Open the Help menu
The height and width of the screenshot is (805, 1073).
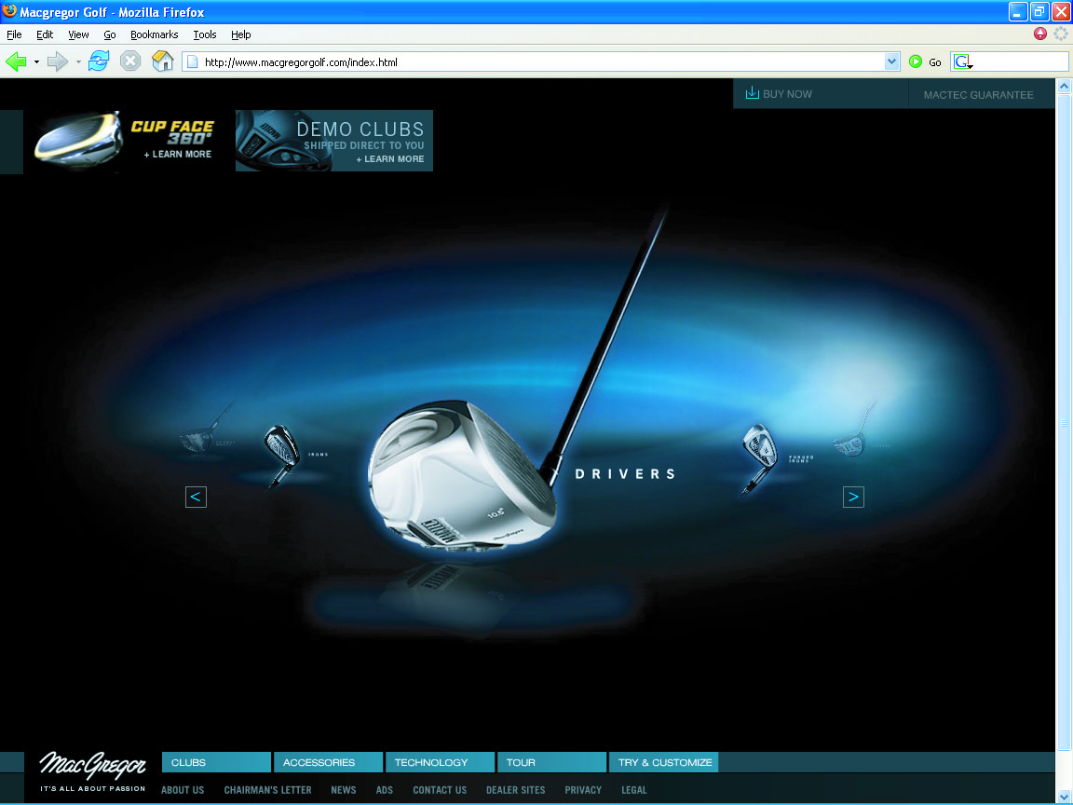click(x=241, y=34)
